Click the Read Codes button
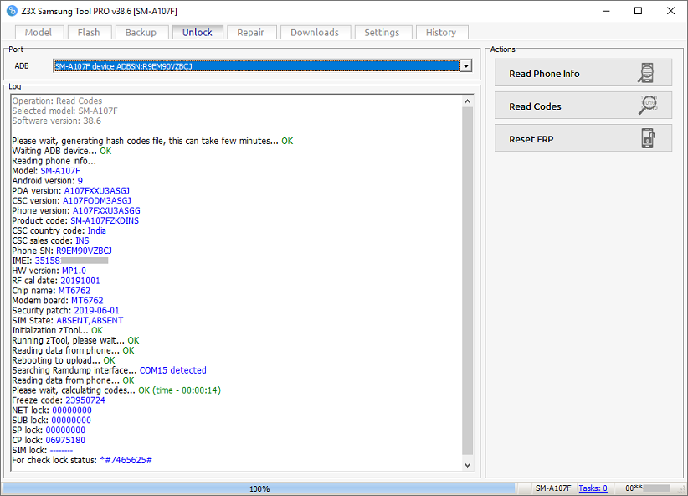Image resolution: width=688 pixels, height=496 pixels. click(583, 106)
